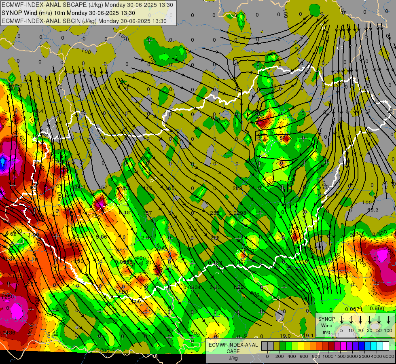Image resolution: width=396 pixels, height=364 pixels.
Task: Click the 20 m/s wind arrow in legend
Action: tap(360, 320)
